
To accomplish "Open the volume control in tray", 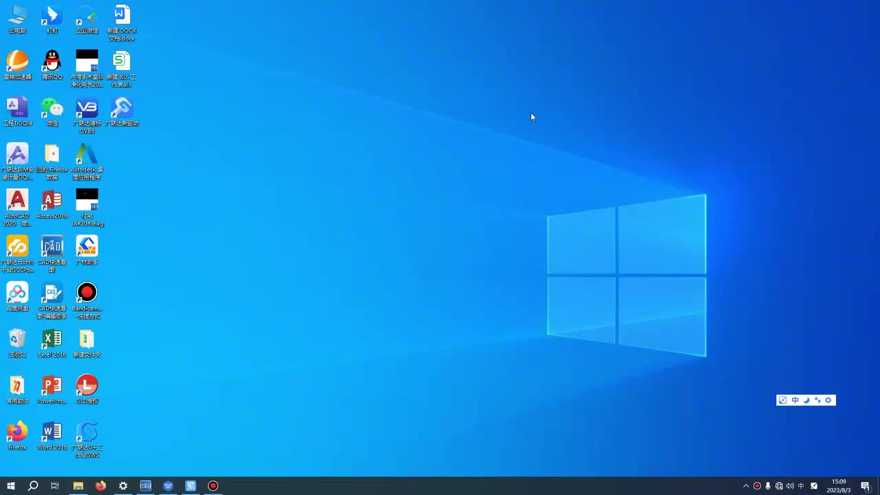I will pos(790,486).
